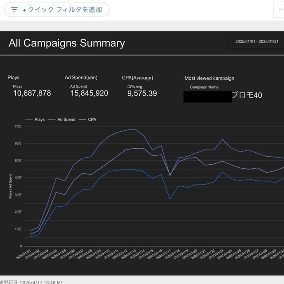Click the Plays legend line color marker

(x=29, y=119)
